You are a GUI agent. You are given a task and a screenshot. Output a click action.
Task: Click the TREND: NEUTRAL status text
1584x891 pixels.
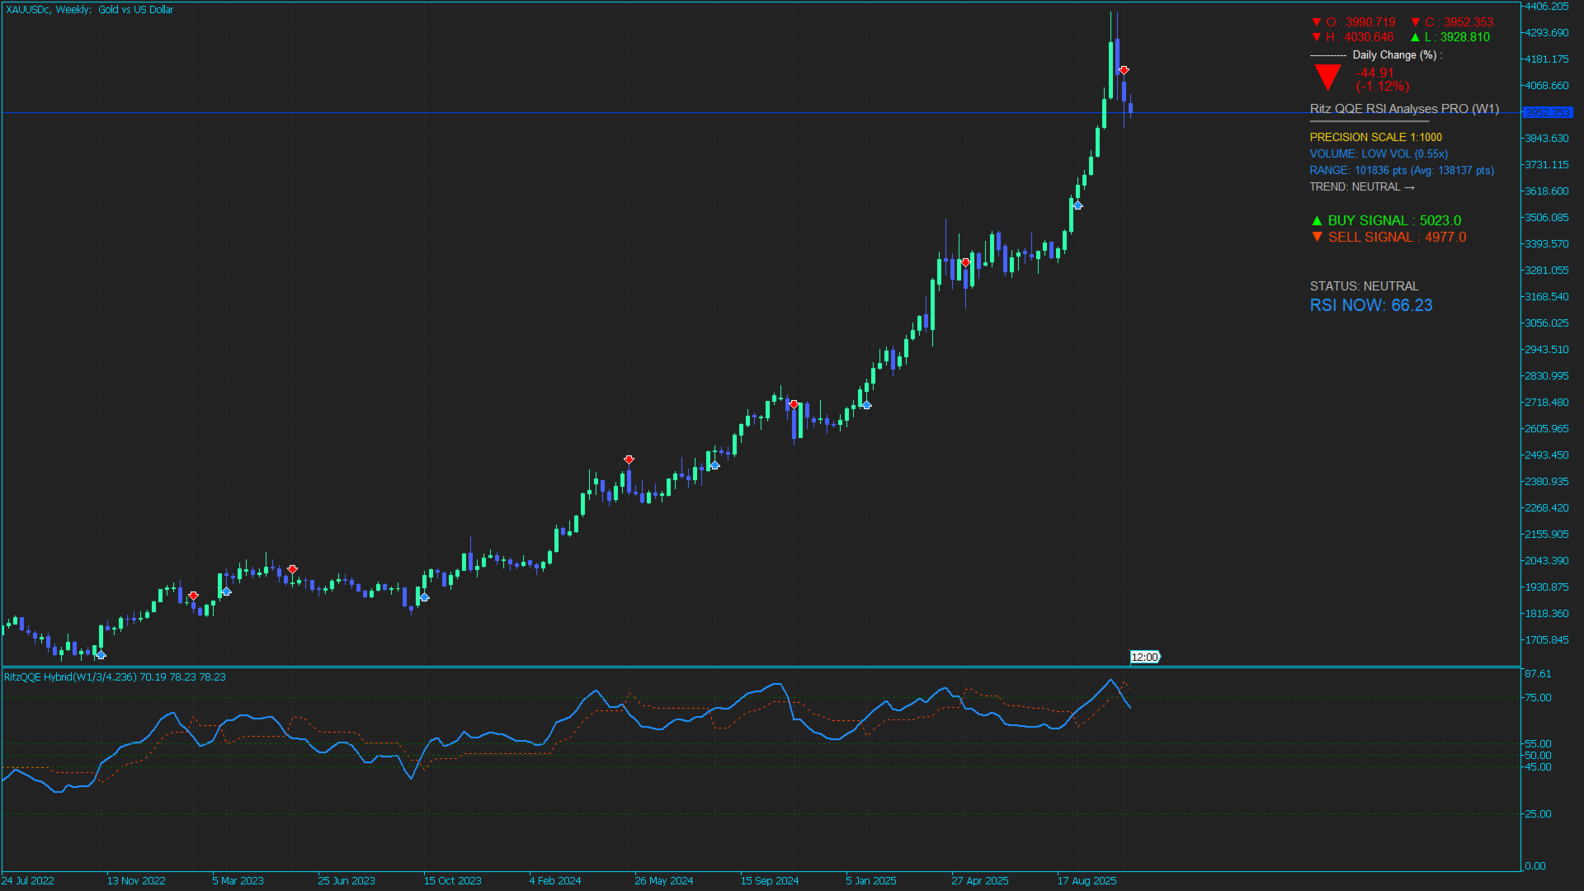pyautogui.click(x=1361, y=187)
